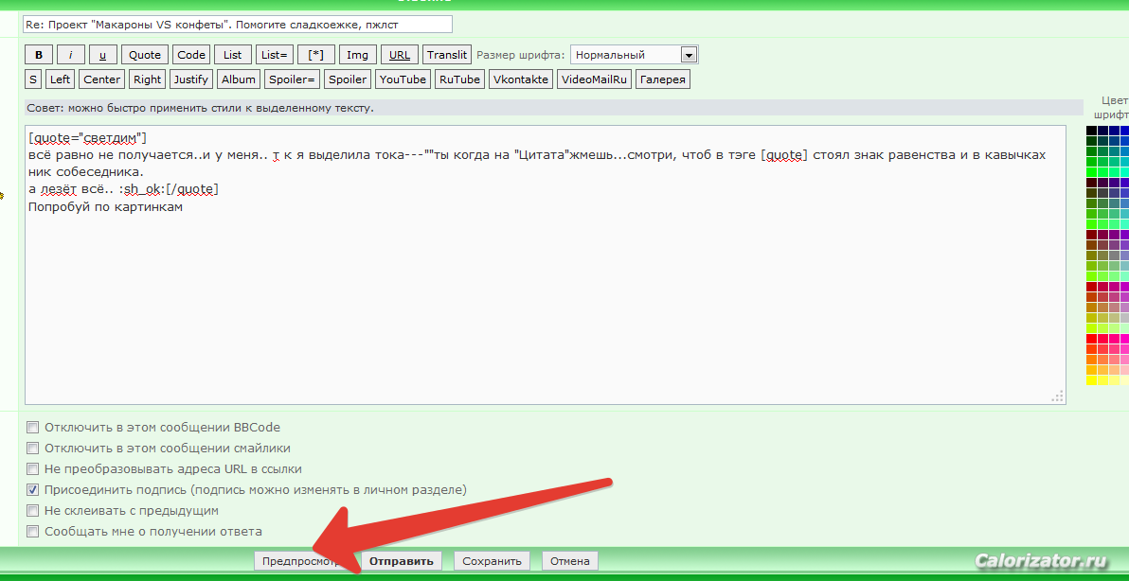Align text with the Center button
The image size is (1129, 581).
click(102, 79)
